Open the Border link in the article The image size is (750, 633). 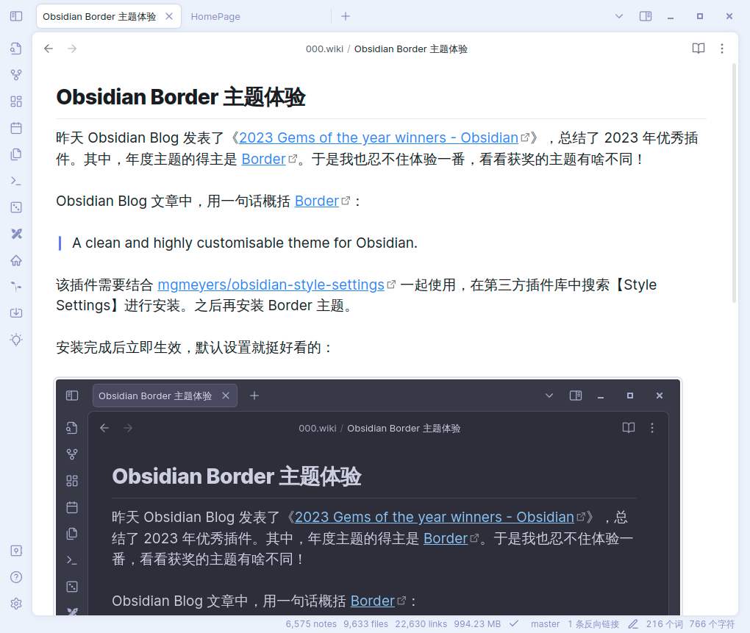click(x=264, y=159)
